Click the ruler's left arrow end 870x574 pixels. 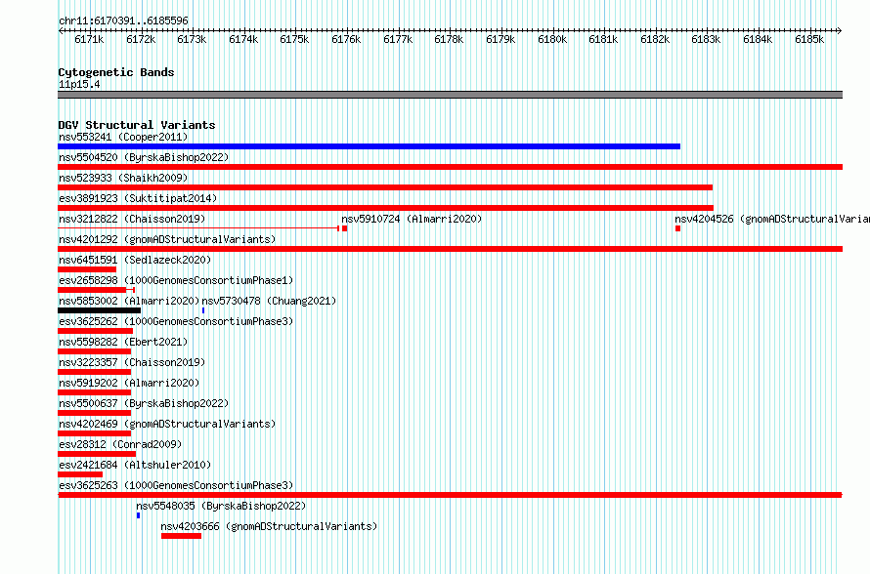click(61, 31)
